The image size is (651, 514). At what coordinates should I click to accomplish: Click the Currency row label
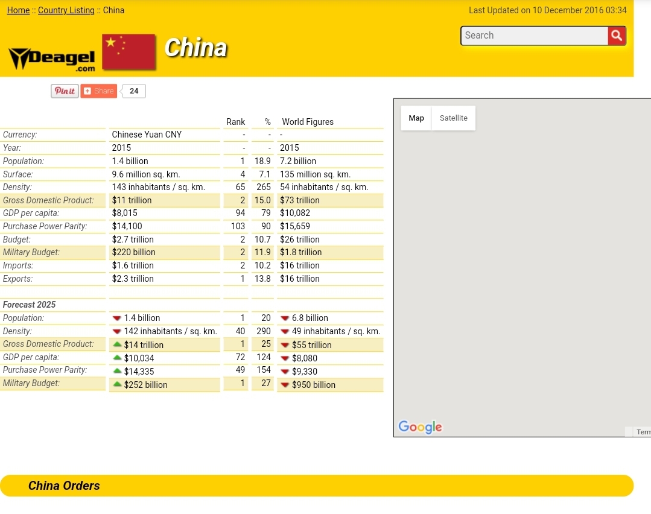[20, 135]
